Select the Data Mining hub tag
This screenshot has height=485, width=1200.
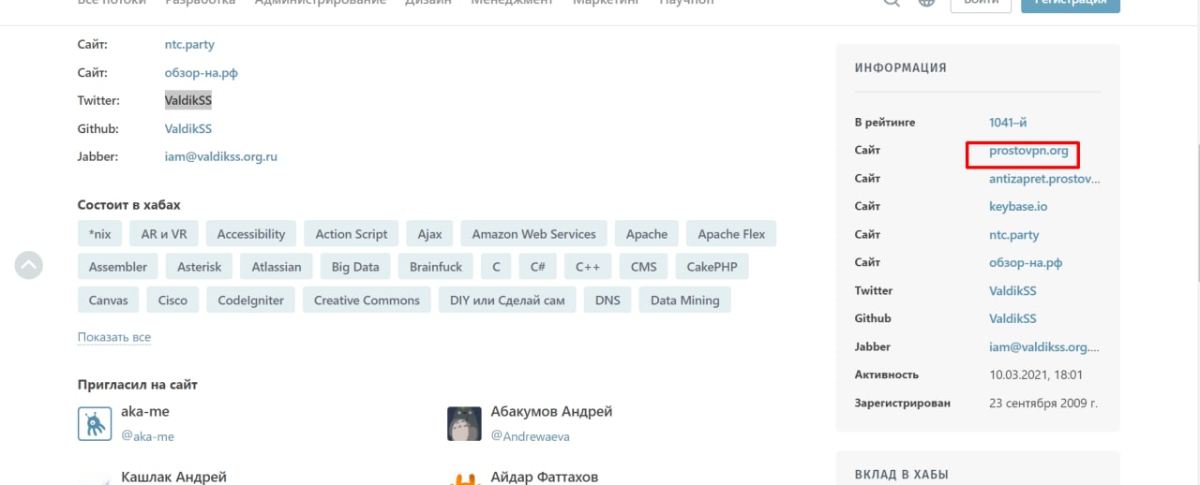(685, 301)
